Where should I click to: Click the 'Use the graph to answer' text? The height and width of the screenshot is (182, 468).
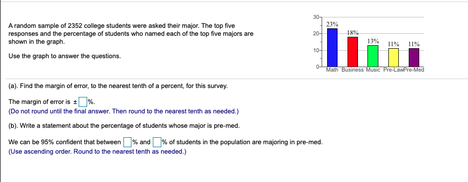point(65,56)
